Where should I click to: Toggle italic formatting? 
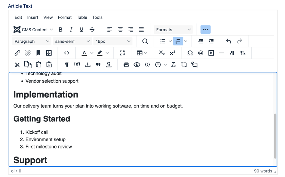pos(71,30)
